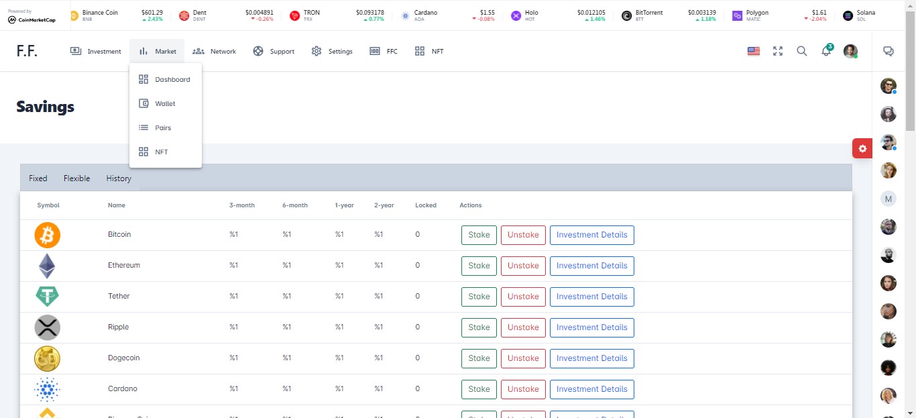Click the red settings gear button
Image resolution: width=916 pixels, height=418 pixels.
862,148
